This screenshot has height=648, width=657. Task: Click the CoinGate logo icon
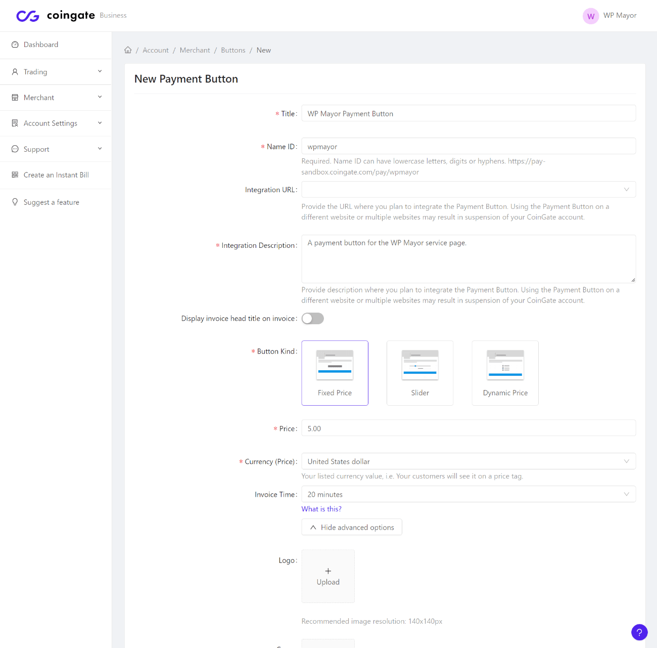[x=28, y=16]
